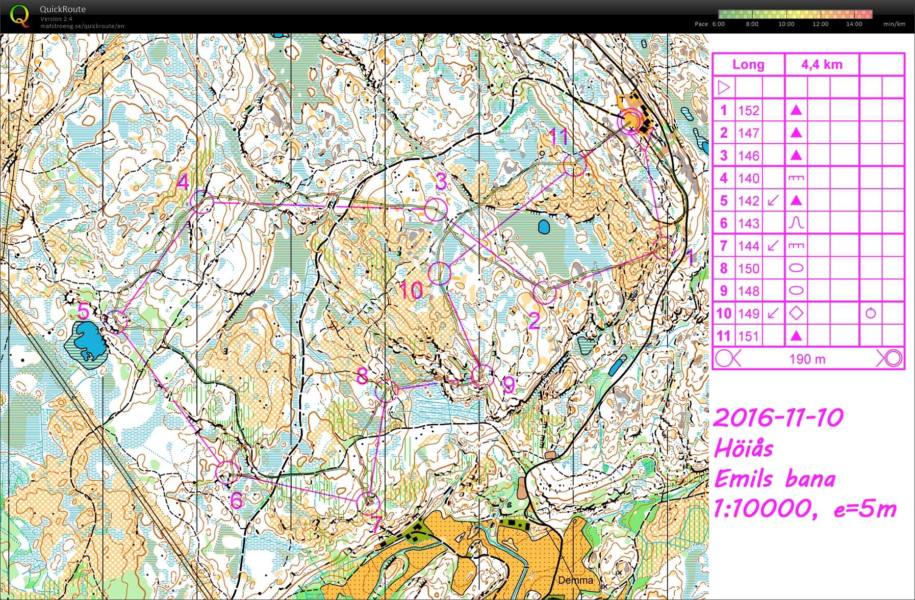Click control circle 3 on the map
This screenshot has width=915, height=600.
436,209
